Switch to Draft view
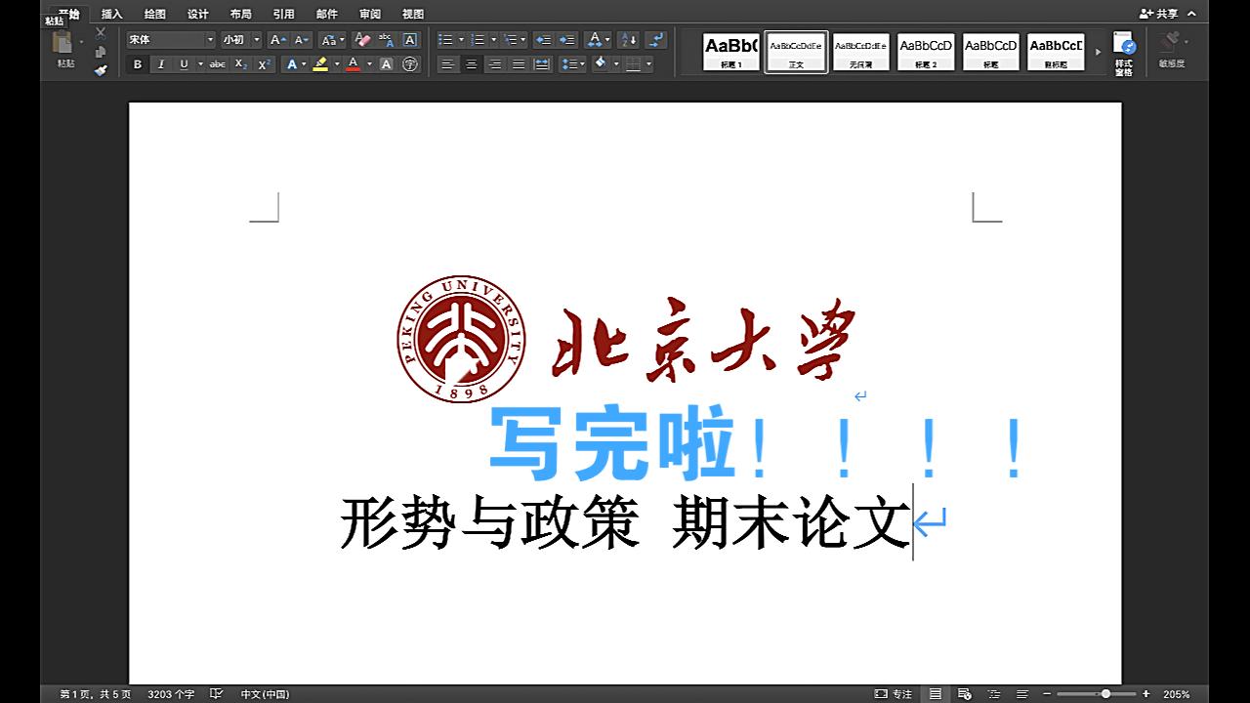 1022,694
